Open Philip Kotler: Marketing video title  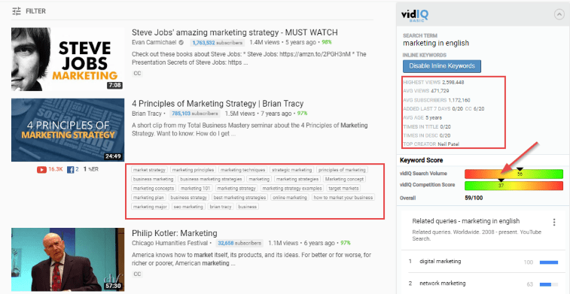click(175, 233)
